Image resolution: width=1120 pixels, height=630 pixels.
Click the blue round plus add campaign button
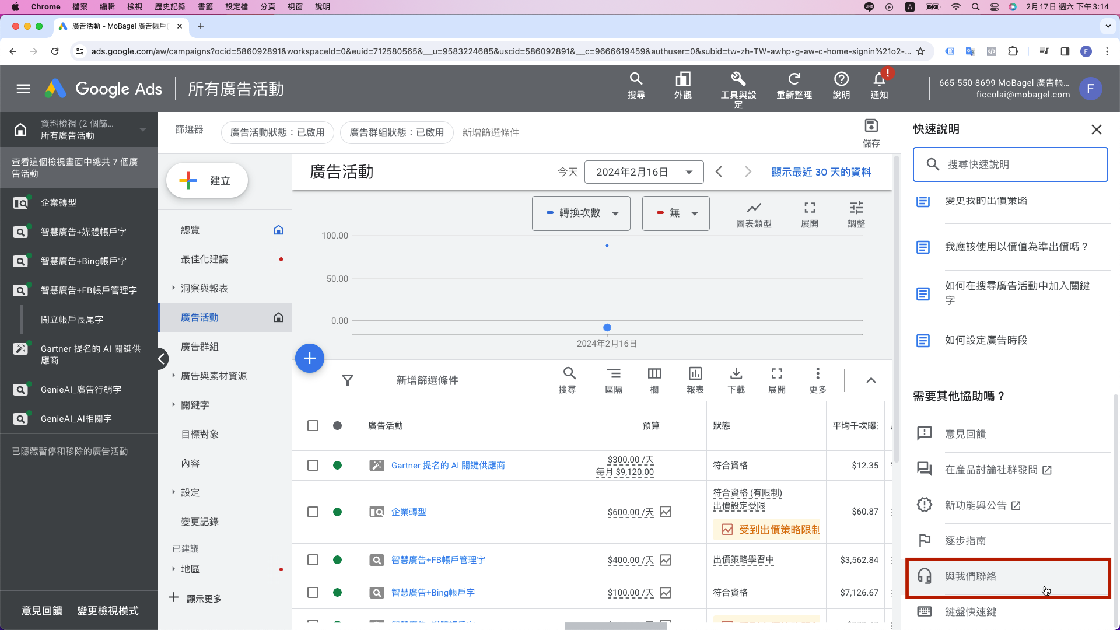[x=310, y=358]
